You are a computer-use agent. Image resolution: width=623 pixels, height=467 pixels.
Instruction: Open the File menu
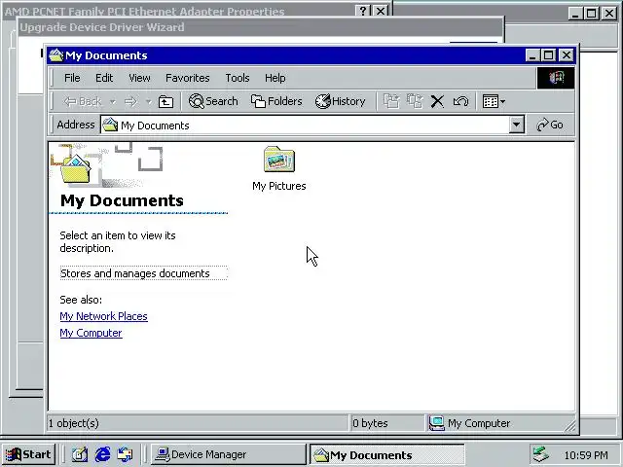click(x=72, y=78)
